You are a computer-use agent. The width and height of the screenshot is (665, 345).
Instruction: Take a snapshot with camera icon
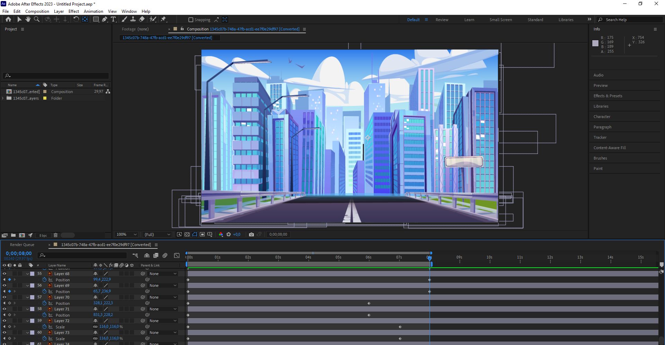tap(251, 234)
